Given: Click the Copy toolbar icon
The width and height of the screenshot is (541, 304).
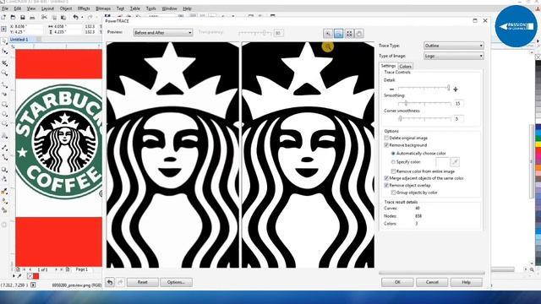Looking at the screenshot, I should pyautogui.click(x=54, y=17).
